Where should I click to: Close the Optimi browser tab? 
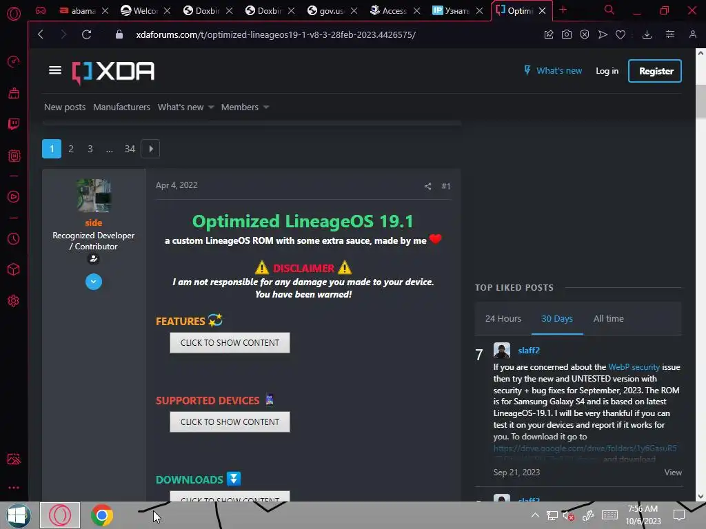(543, 10)
